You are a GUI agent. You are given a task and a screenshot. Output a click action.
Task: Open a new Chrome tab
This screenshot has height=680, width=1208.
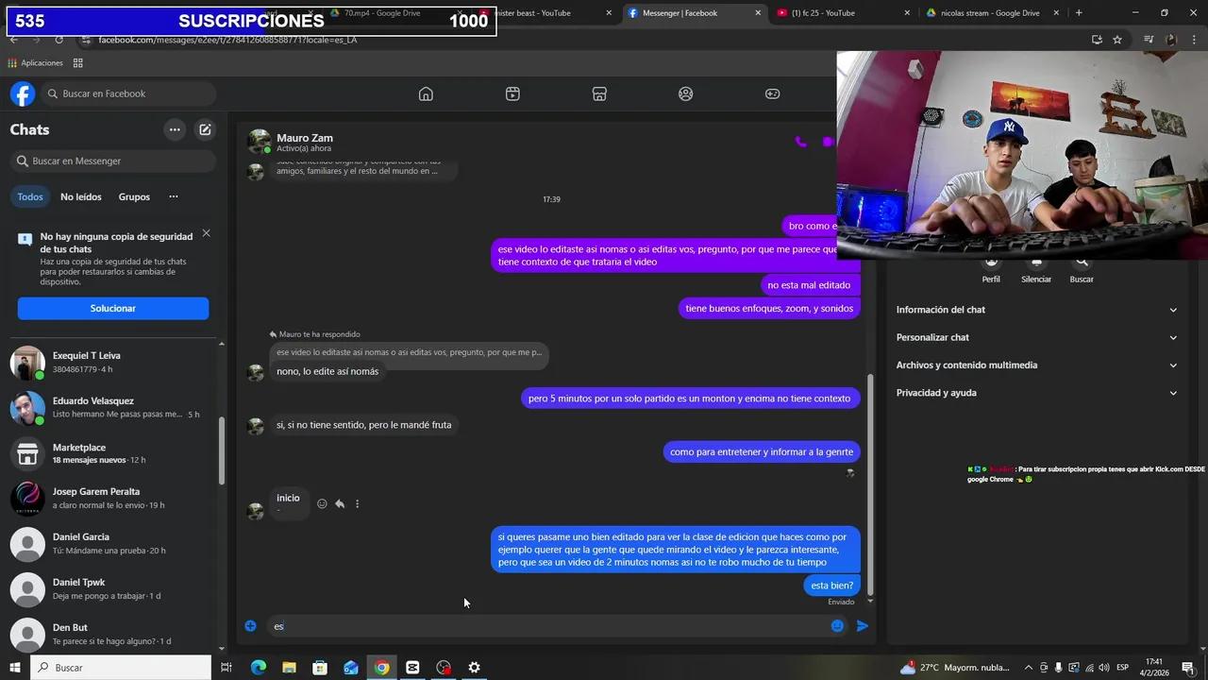pyautogui.click(x=1079, y=13)
